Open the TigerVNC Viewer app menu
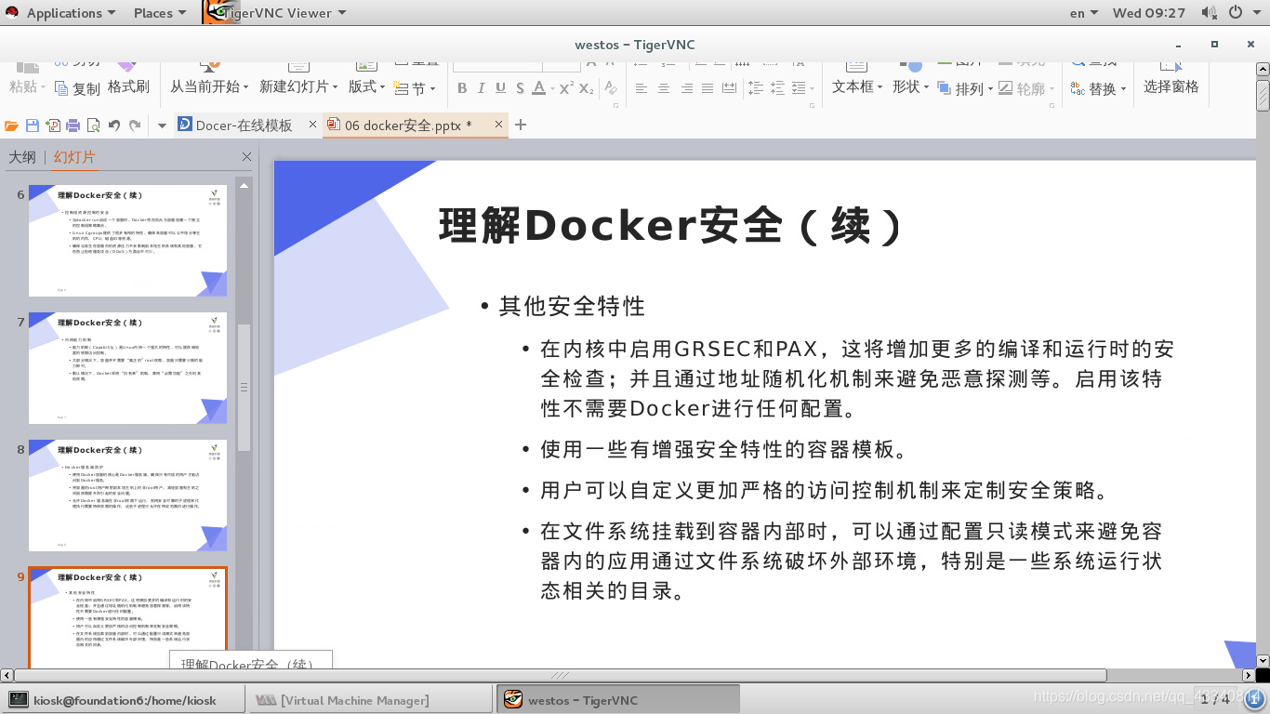The width and height of the screenshot is (1270, 714). 274,13
